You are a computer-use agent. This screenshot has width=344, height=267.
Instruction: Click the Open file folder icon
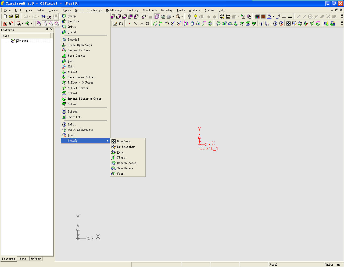(11, 16)
